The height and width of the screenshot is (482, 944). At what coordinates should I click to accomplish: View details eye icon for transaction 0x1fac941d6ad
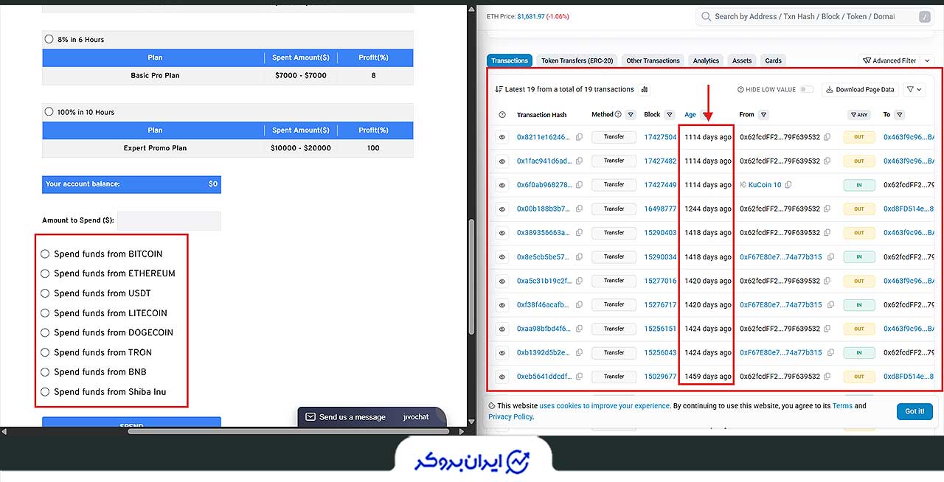pos(502,161)
